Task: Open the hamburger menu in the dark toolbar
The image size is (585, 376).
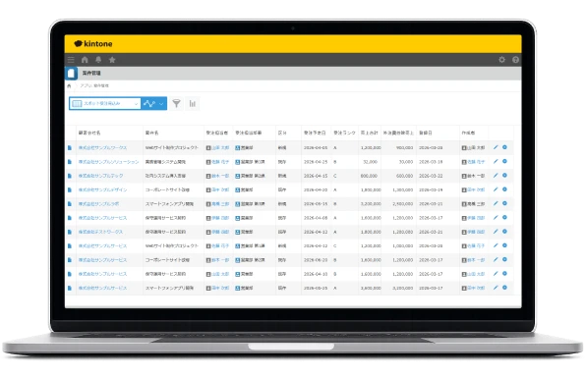Action: pyautogui.click(x=71, y=60)
